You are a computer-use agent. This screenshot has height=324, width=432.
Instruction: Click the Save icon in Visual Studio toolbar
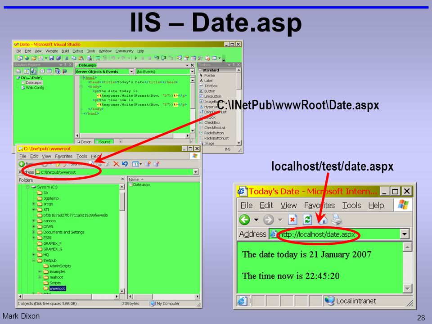(51, 58)
